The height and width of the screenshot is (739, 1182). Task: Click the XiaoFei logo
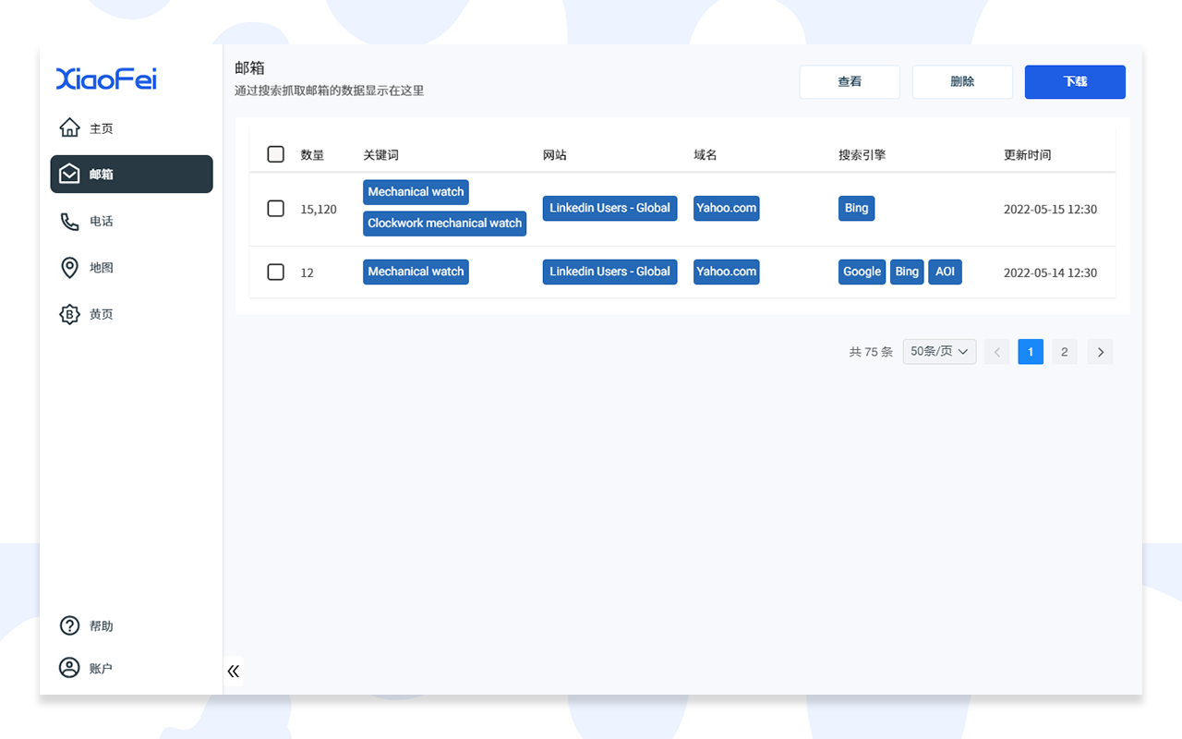pyautogui.click(x=106, y=79)
